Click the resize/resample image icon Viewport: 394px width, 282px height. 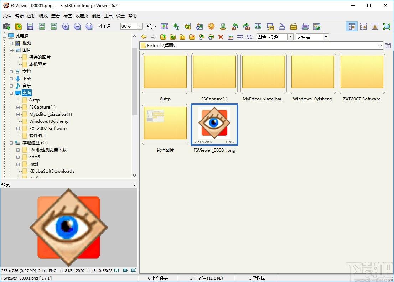(176, 26)
